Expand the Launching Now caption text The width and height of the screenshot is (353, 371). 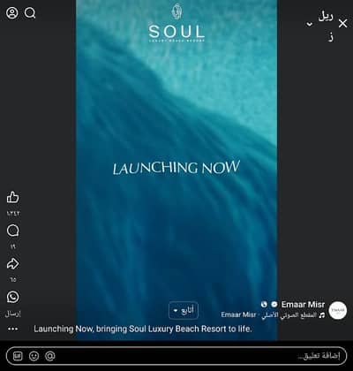point(143,329)
